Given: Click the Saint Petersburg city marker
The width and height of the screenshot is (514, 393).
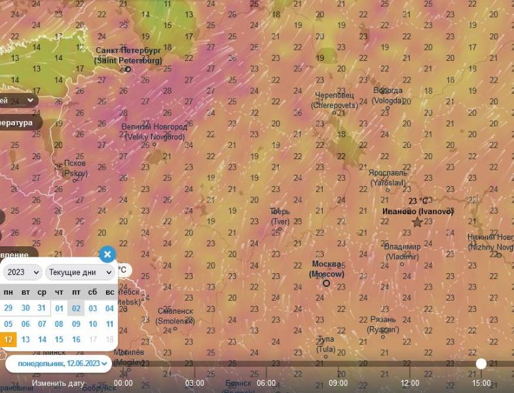Looking at the screenshot, I should pos(128,69).
